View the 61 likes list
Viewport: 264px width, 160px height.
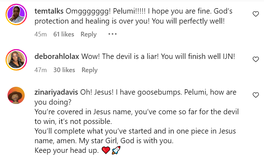64,34
